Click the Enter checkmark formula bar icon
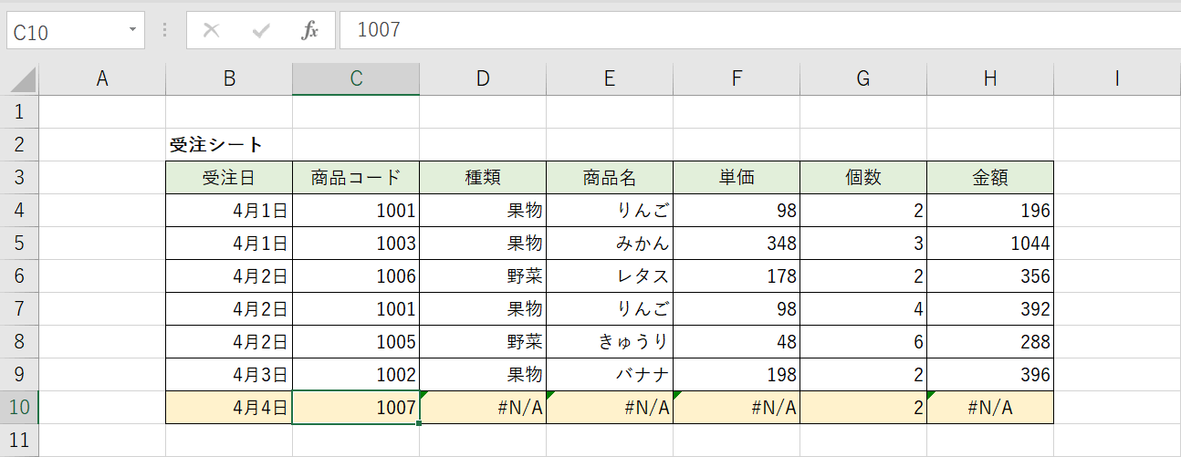Image resolution: width=1181 pixels, height=457 pixels. tap(262, 30)
